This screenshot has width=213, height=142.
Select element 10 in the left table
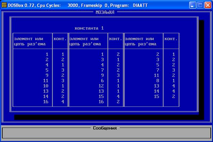point(46,86)
